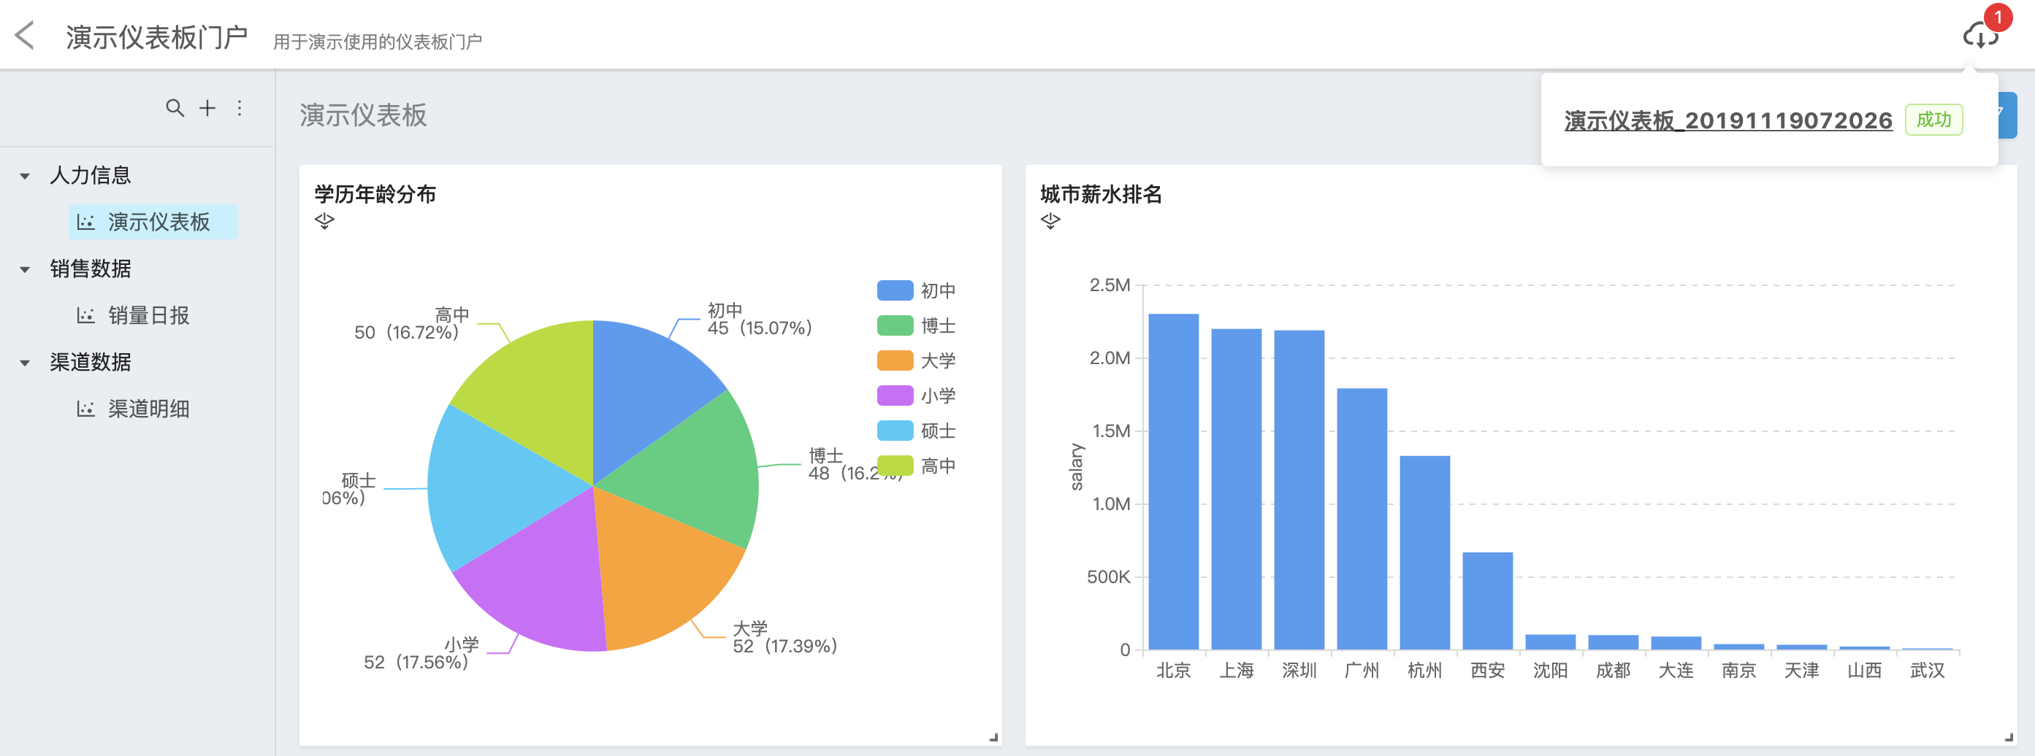Click the 小学 purple legend swatch

[x=895, y=396]
